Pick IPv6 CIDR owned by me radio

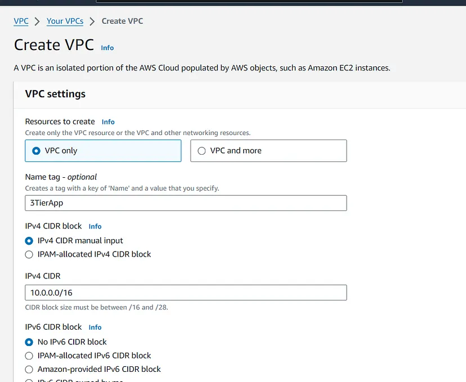29,381
